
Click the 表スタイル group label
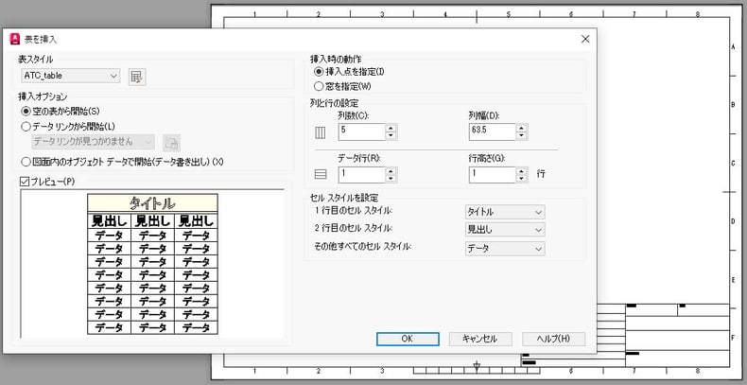point(35,60)
